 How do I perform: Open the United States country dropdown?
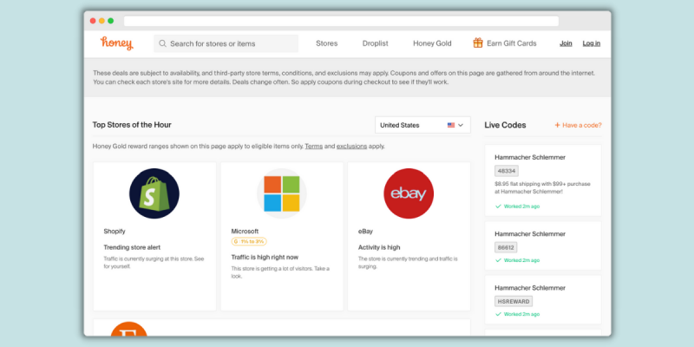point(422,125)
